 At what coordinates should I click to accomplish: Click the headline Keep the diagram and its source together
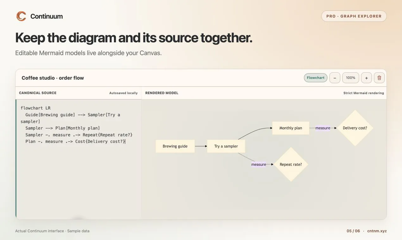click(x=134, y=38)
